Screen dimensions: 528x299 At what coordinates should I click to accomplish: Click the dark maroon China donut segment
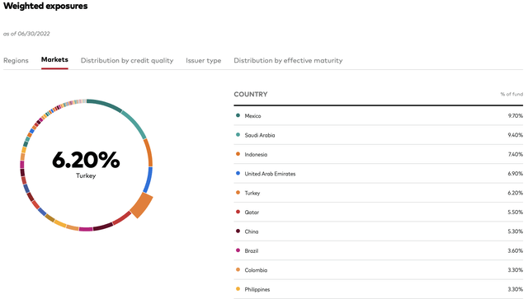(x=103, y=227)
